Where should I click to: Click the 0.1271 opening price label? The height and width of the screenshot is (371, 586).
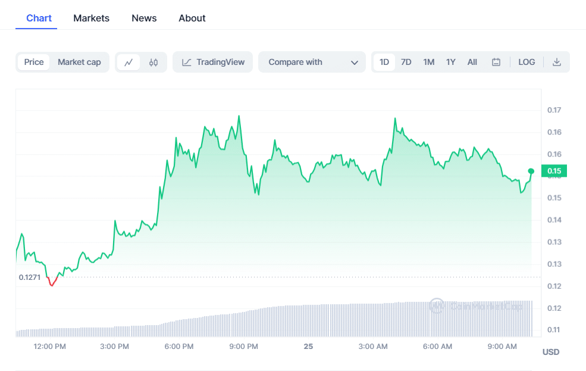click(30, 277)
